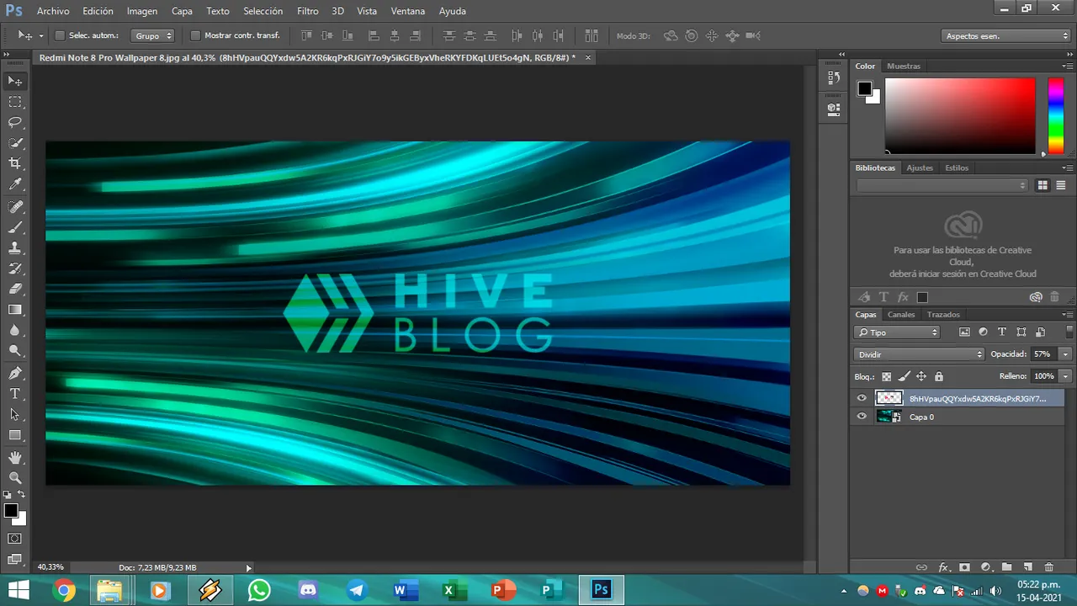
Task: Select the Hand tool
Action: [15, 457]
